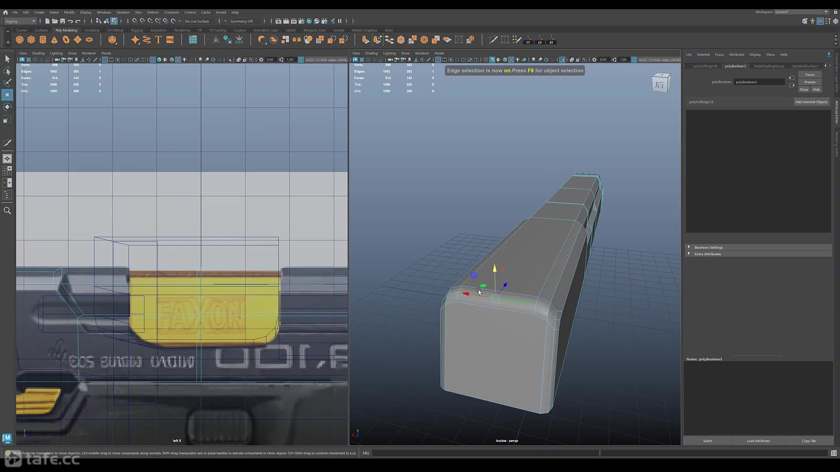
Task: Toggle grid display in perspective viewport toolbar
Action: coord(438,59)
